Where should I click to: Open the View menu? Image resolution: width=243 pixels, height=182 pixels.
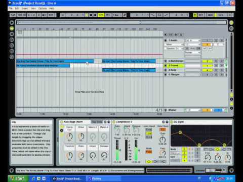33,8
